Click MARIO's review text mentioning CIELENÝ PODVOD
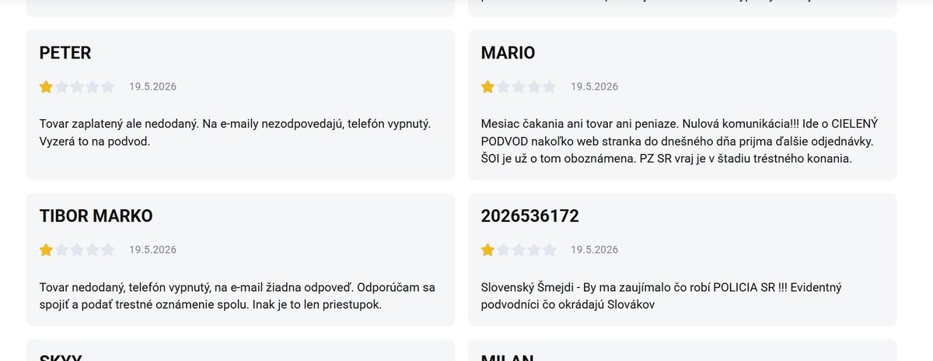The width and height of the screenshot is (933, 361). click(678, 141)
